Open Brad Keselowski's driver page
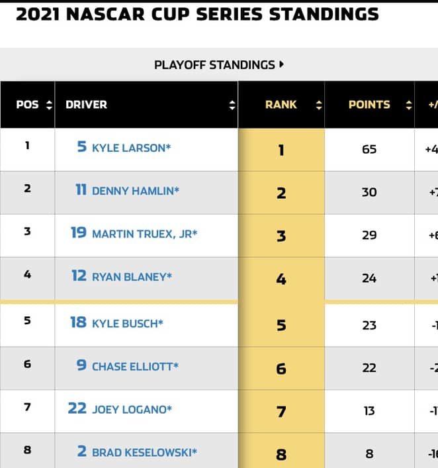Screen dimensions: 438x468 [x=144, y=453]
